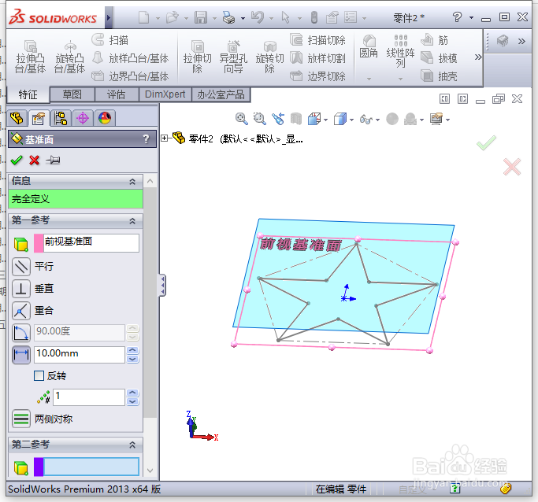The height and width of the screenshot is (502, 538).
Task: Switch to the 特征 (Features) tab
Action: click(x=28, y=94)
